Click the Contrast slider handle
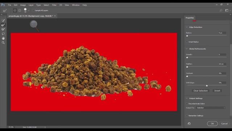The width and height of the screenshot is (232, 131). point(187,76)
